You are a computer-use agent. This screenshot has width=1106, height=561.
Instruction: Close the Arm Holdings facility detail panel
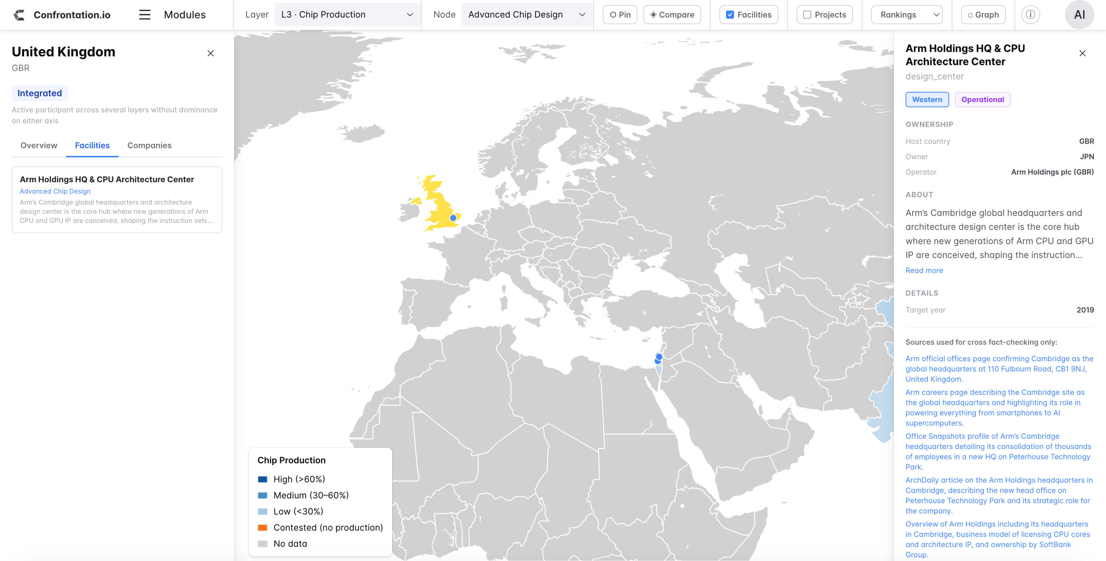[x=1082, y=53]
